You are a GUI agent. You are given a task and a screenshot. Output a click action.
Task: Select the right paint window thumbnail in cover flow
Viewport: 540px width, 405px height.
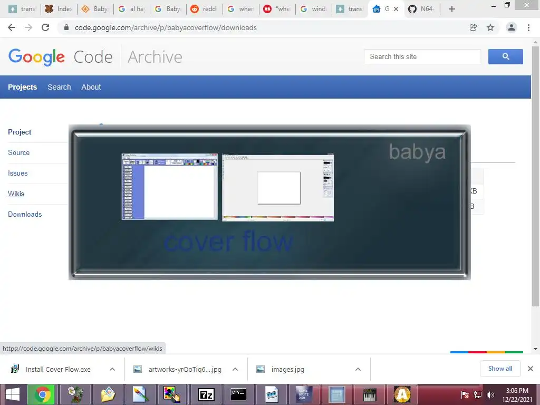coord(278,188)
